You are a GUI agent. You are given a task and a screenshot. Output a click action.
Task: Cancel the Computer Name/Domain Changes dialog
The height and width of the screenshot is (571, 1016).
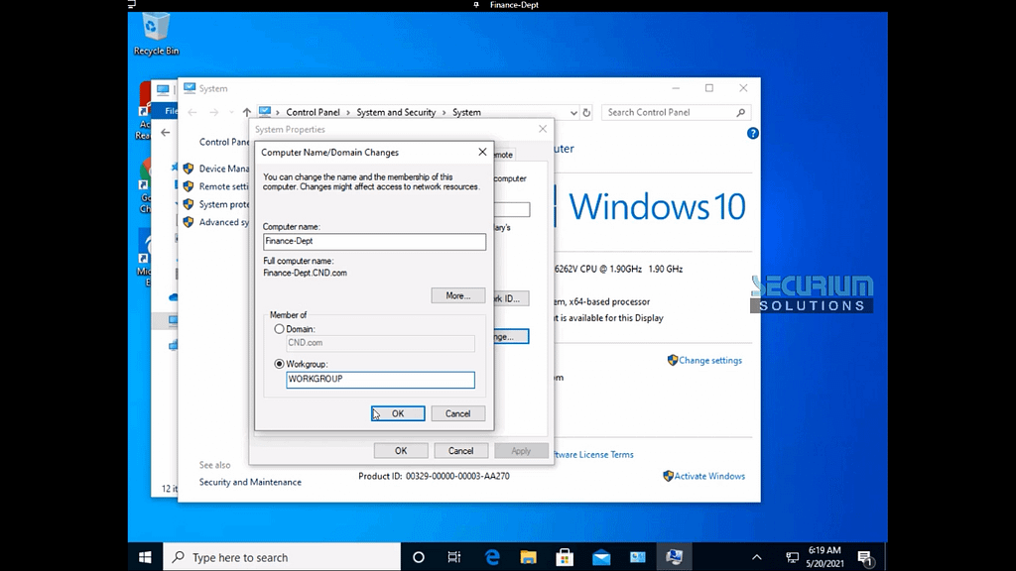pos(457,413)
